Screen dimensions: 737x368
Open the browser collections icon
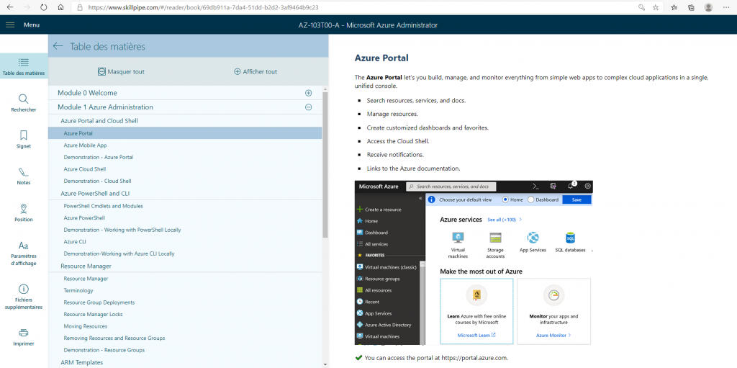(692, 7)
